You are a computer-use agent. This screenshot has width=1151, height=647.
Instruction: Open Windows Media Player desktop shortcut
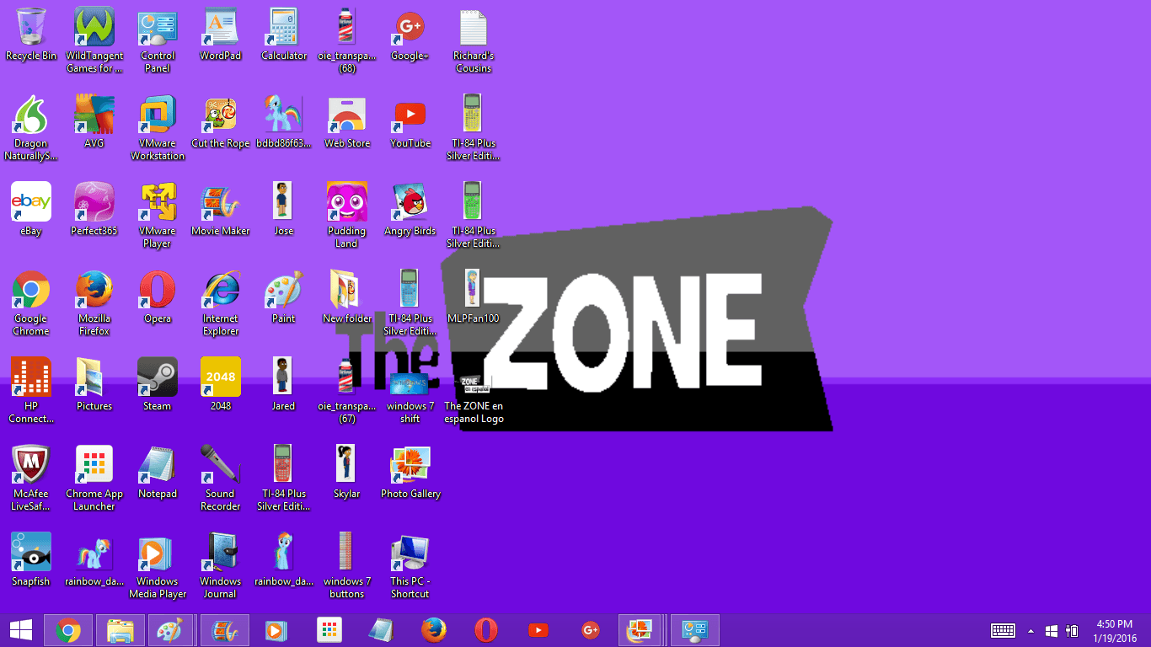pyautogui.click(x=158, y=567)
